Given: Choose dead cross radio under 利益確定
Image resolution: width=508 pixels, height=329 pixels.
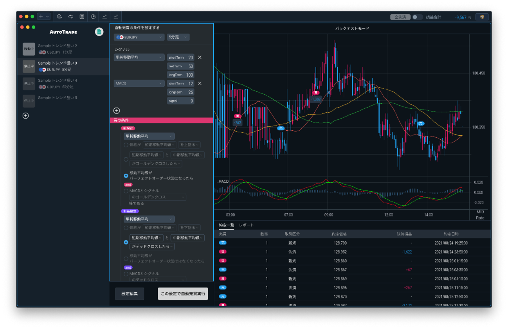Looking at the screenshot, I should coord(126,242).
